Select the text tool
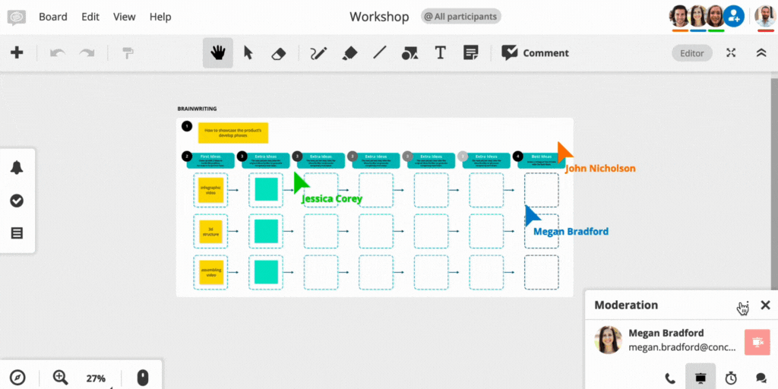The height and width of the screenshot is (389, 778). 440,53
